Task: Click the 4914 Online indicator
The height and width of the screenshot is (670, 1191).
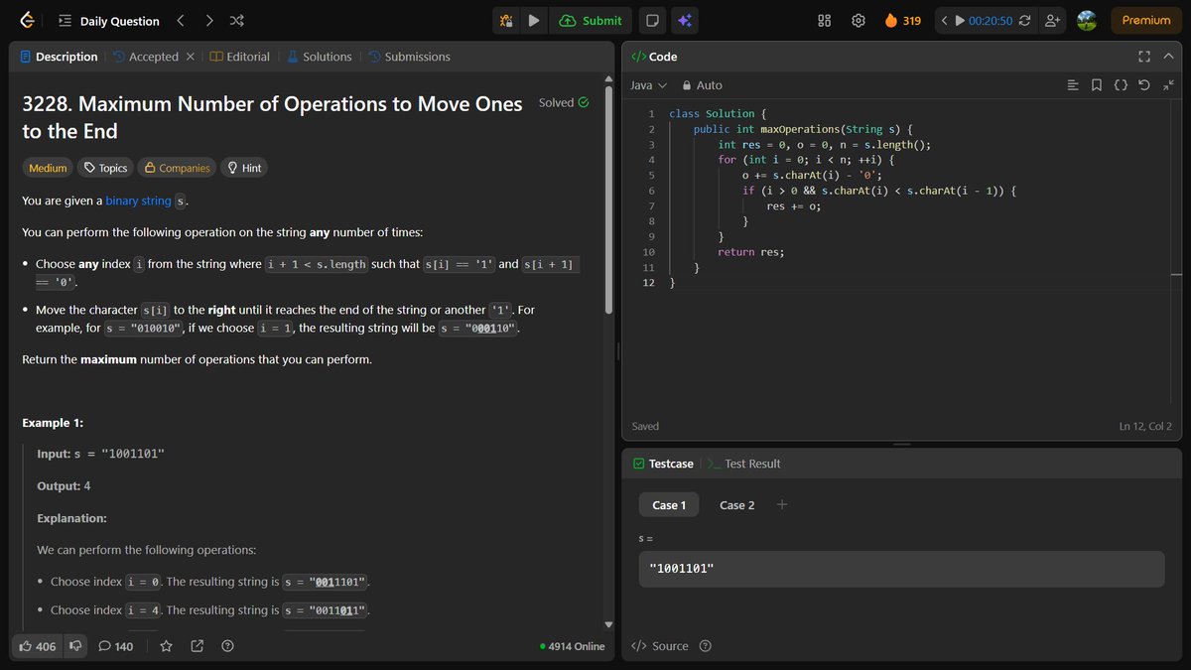Action: click(x=573, y=646)
